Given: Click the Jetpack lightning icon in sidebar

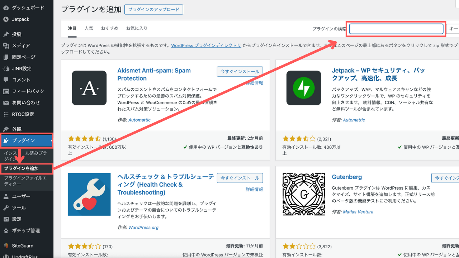Looking at the screenshot, I should pos(6,19).
